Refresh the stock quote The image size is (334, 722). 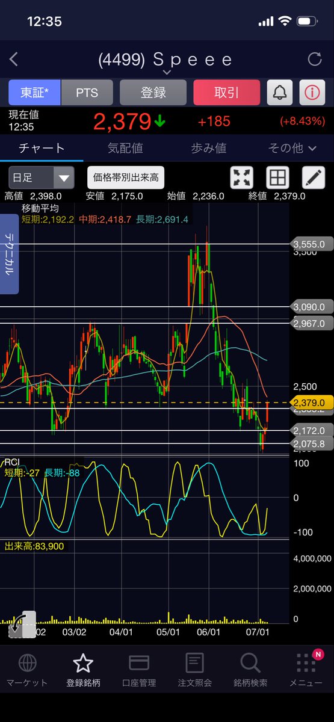pos(315,59)
